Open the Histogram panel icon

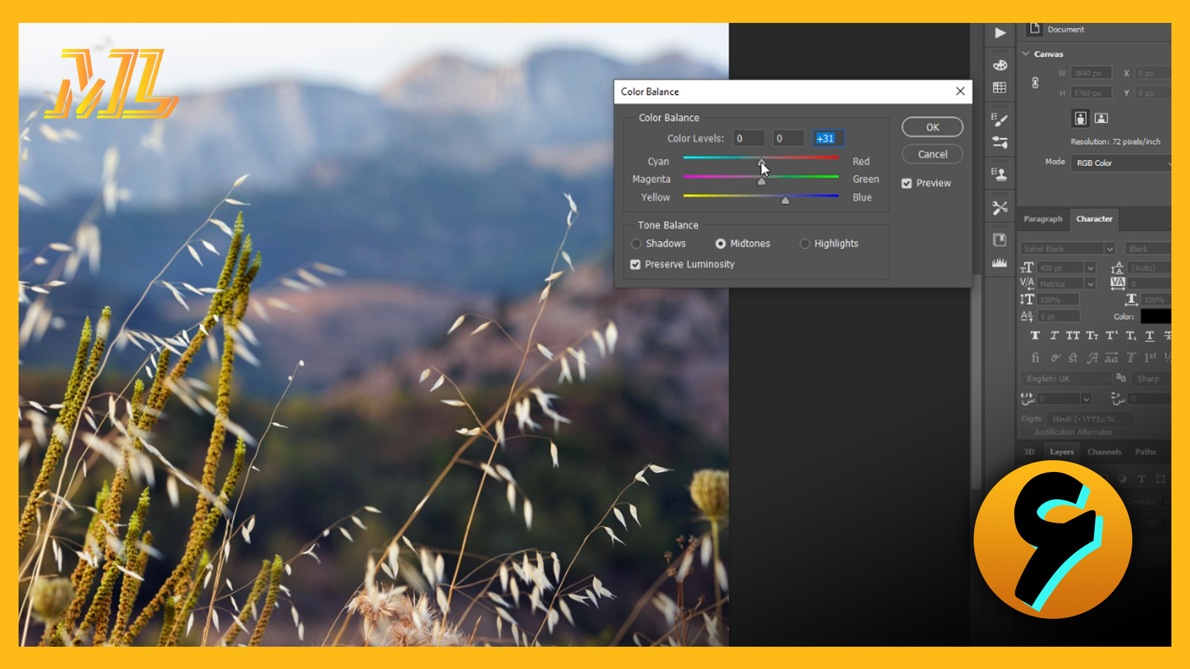pos(1000,263)
